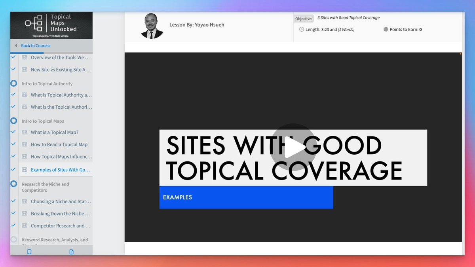Screen dimensions: 475x267
Task: Click course progress bar under Back to Courses
Action: point(51,53)
